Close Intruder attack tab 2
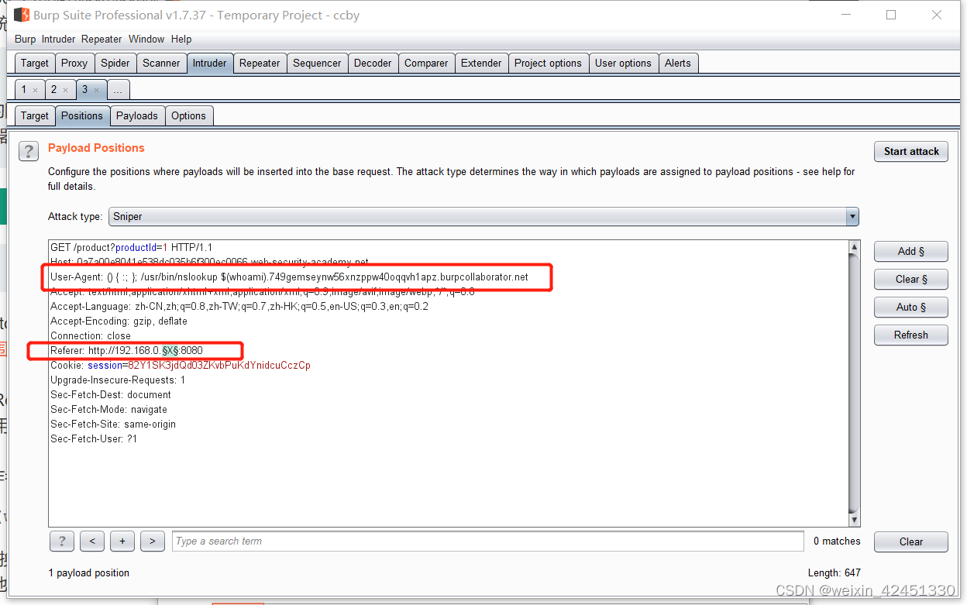 pyautogui.click(x=65, y=90)
